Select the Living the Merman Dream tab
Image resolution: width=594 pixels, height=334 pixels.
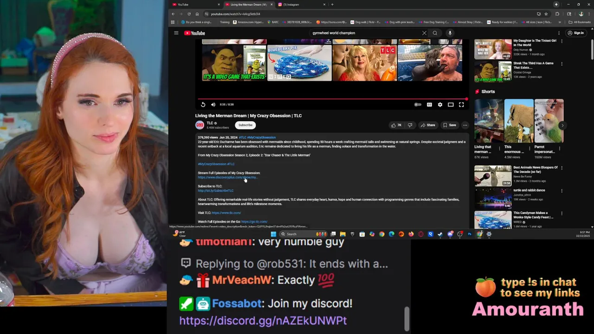[249, 5]
